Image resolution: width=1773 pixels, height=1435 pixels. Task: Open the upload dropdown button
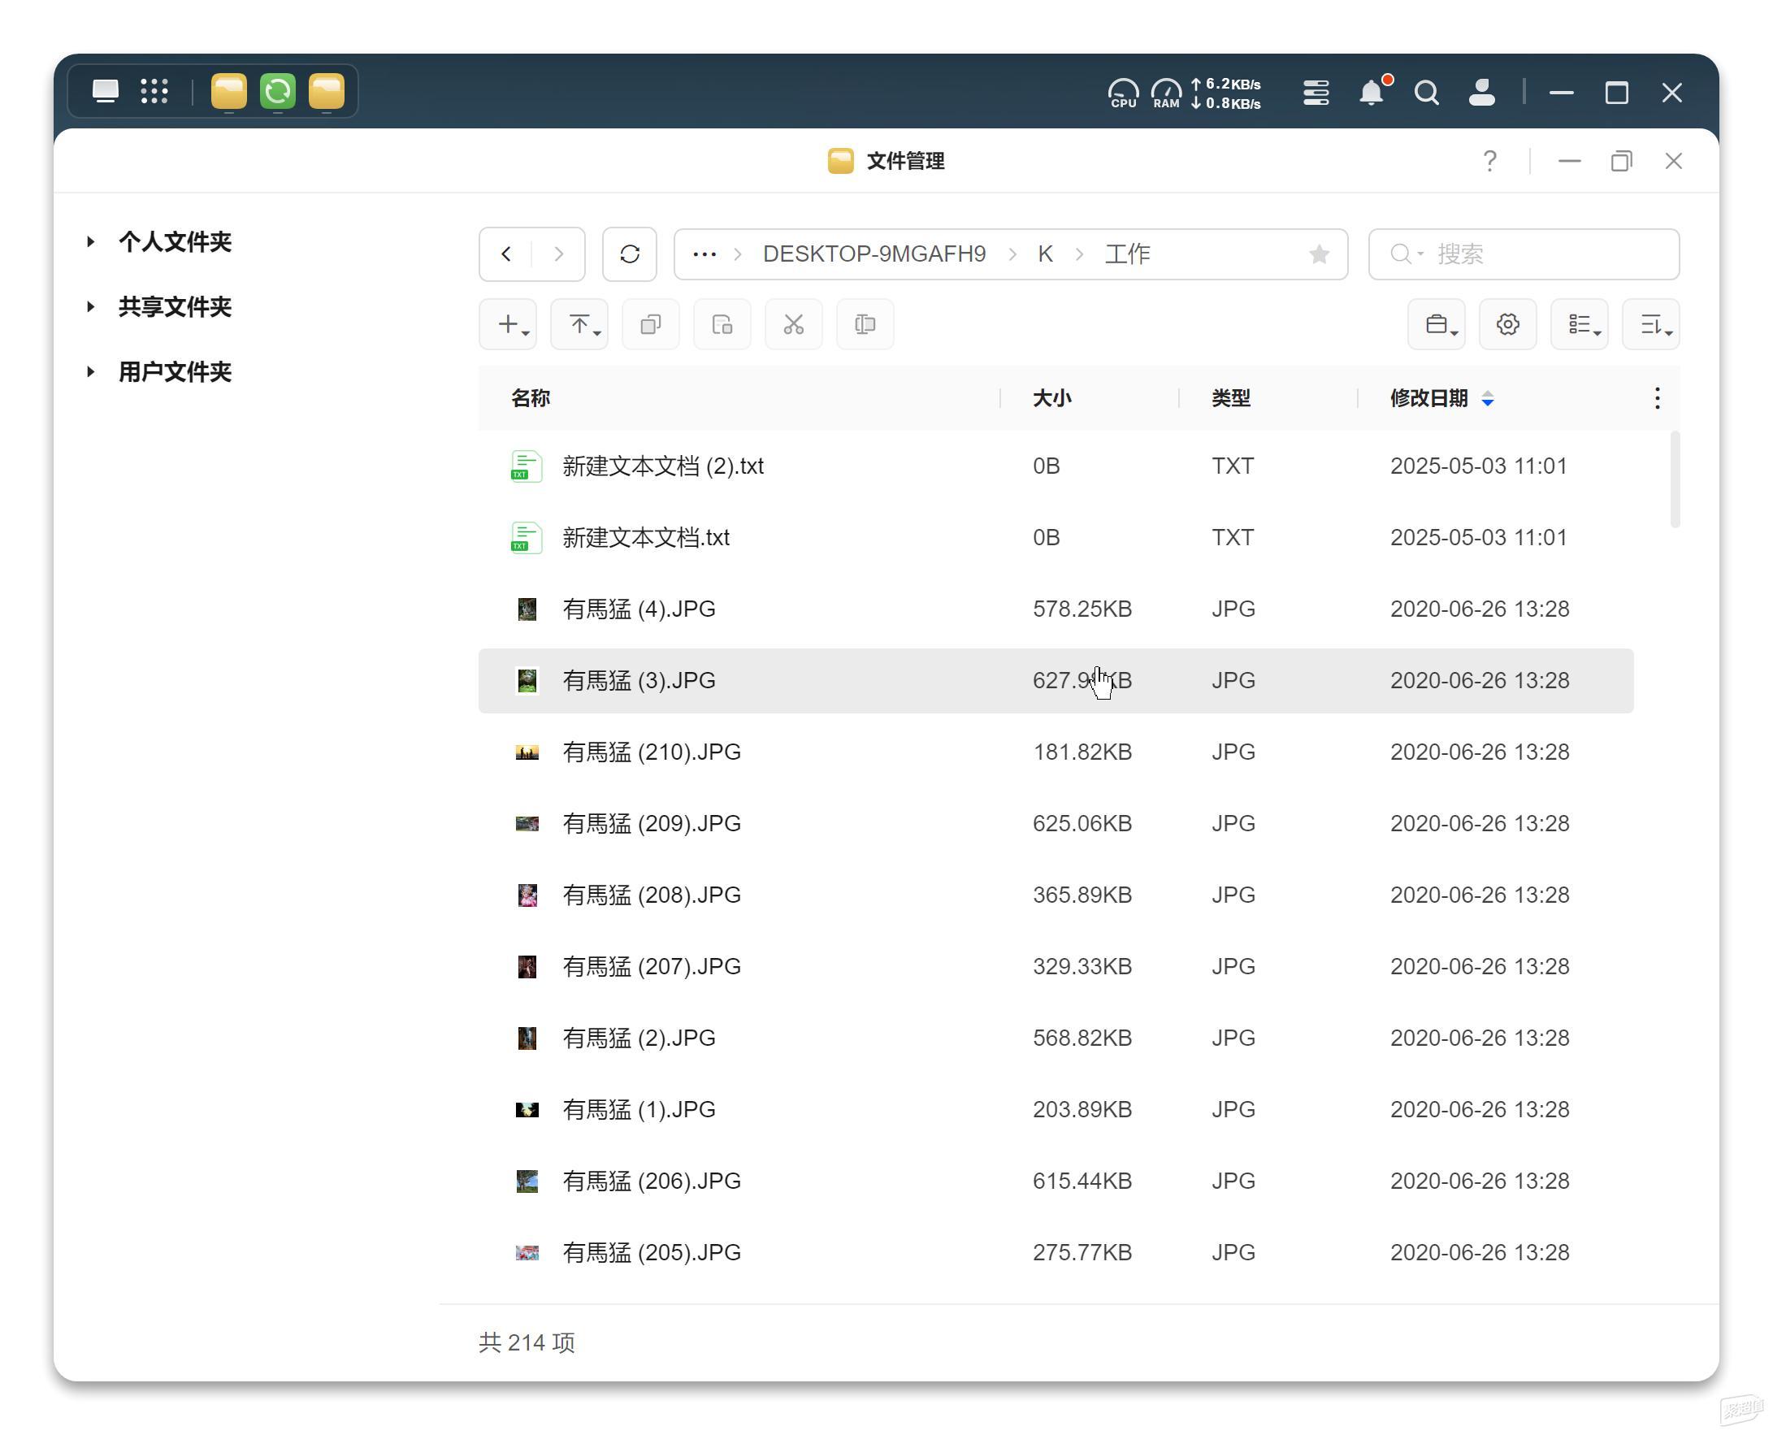(x=579, y=324)
